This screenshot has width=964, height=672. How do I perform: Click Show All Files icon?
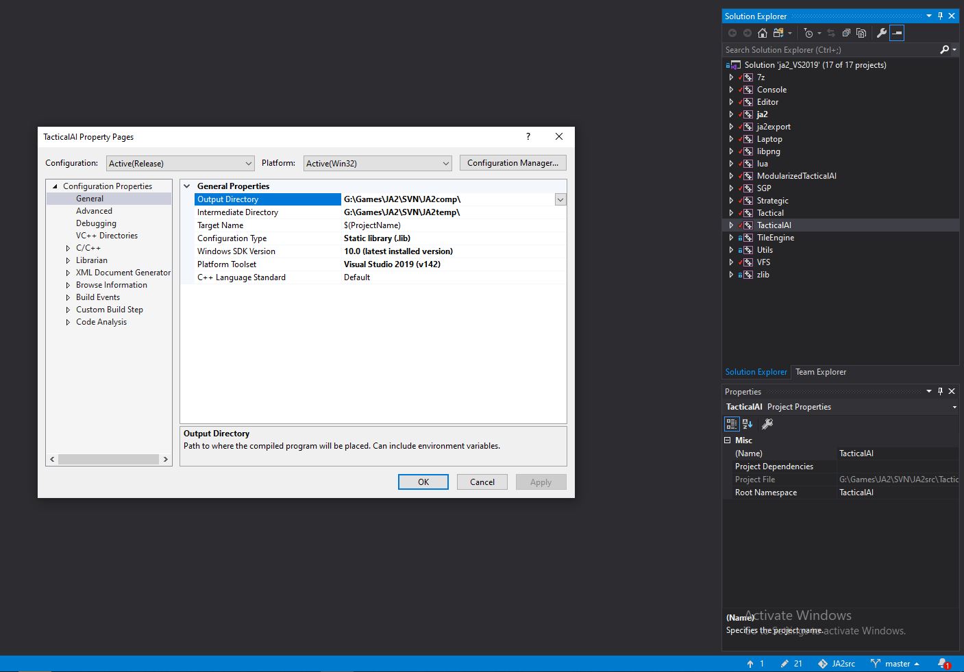pyautogui.click(x=861, y=33)
